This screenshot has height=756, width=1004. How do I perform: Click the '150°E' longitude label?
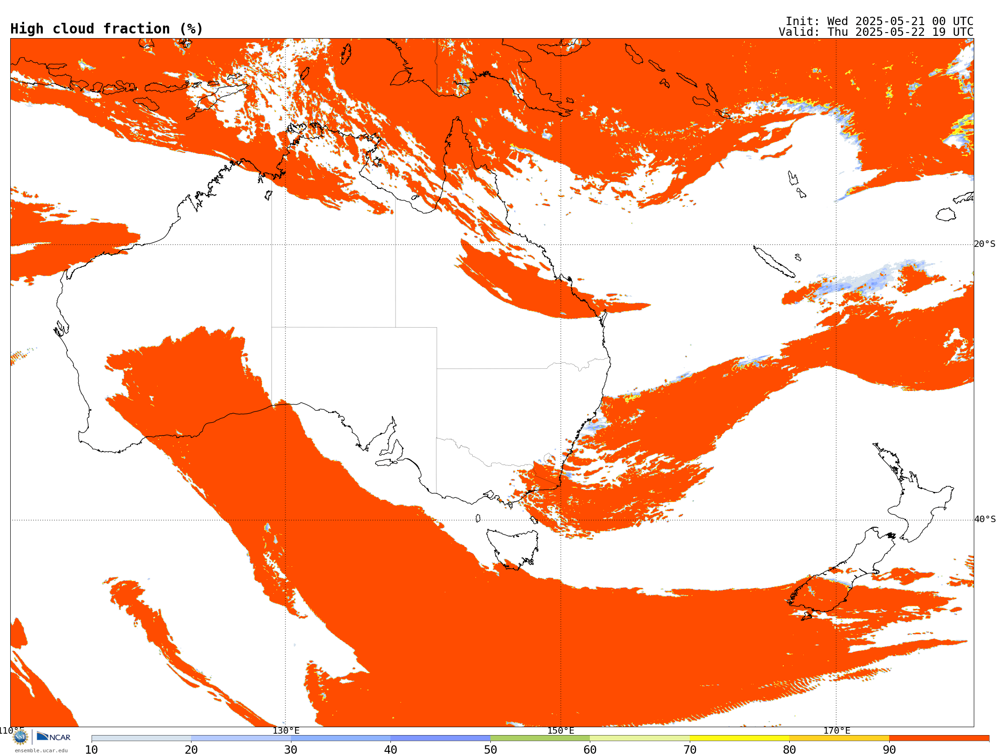pos(561,730)
